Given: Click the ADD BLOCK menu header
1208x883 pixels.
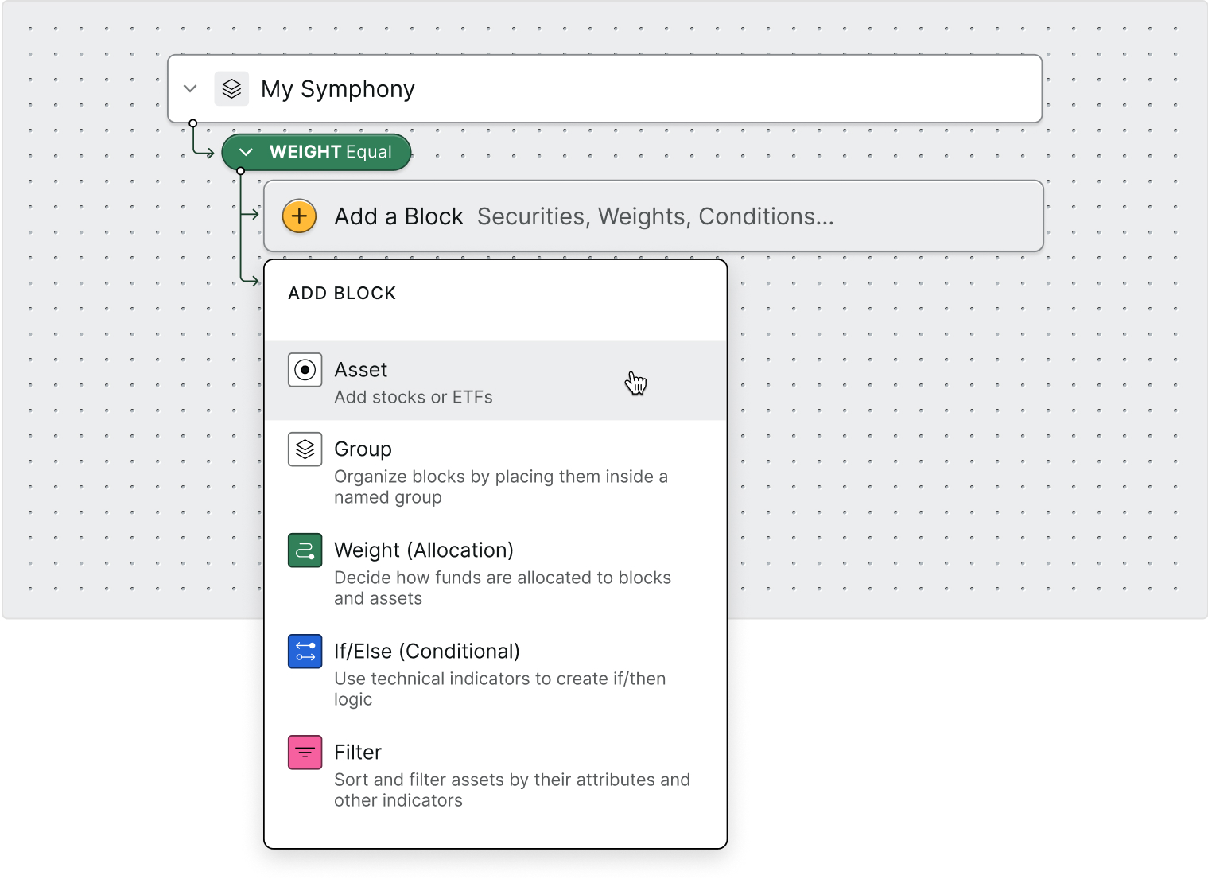Looking at the screenshot, I should [x=342, y=293].
